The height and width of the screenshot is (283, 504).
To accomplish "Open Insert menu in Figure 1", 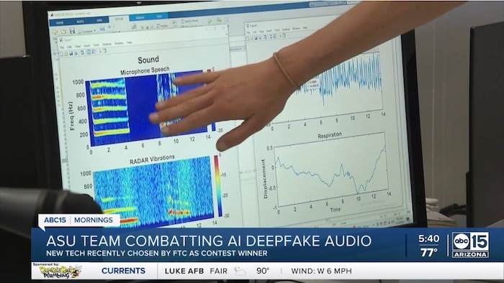I will click(x=87, y=46).
